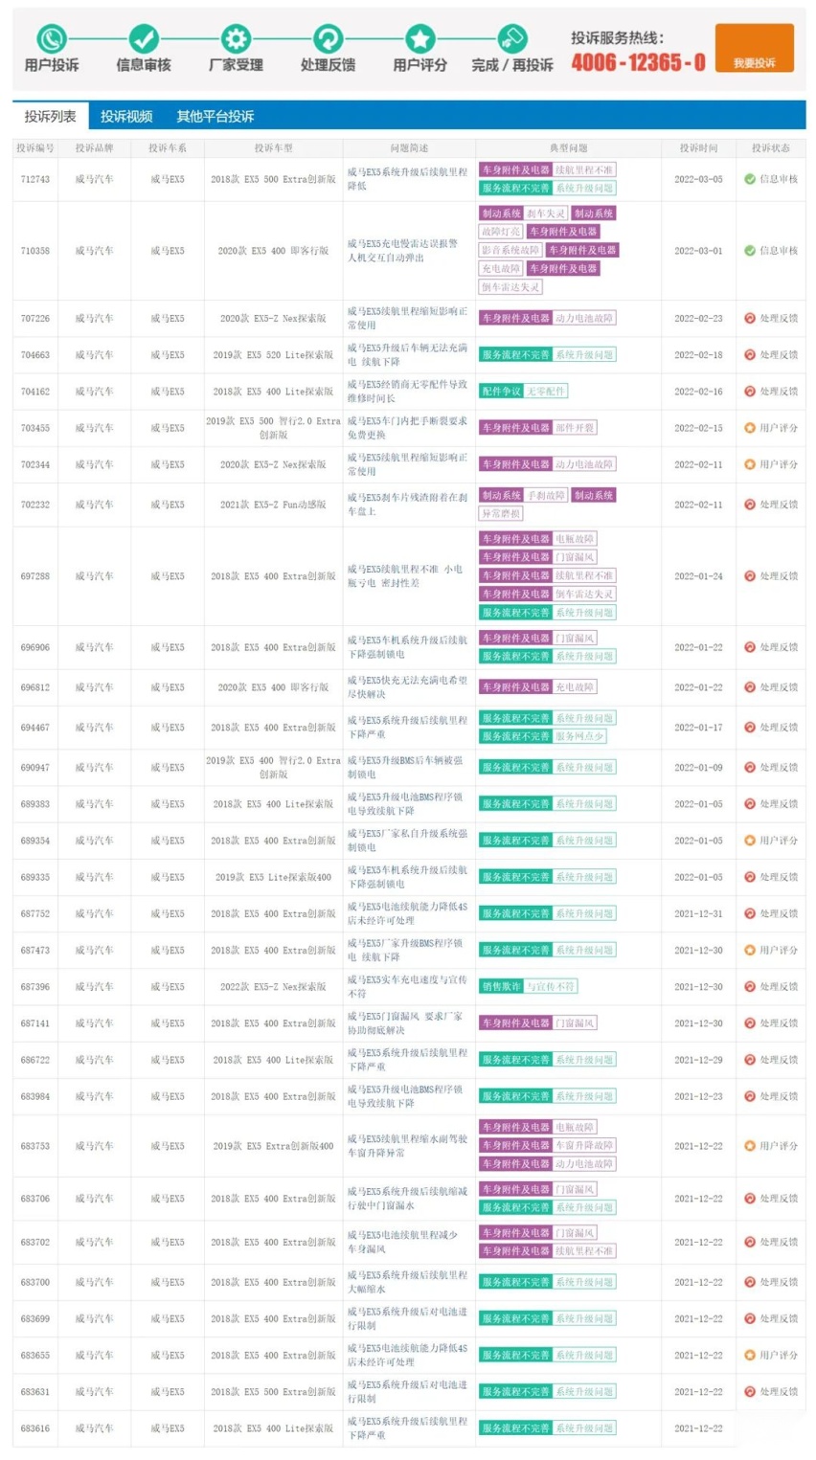The width and height of the screenshot is (816, 1460).
Task: Open complaint number 712743
Action: pos(35,179)
